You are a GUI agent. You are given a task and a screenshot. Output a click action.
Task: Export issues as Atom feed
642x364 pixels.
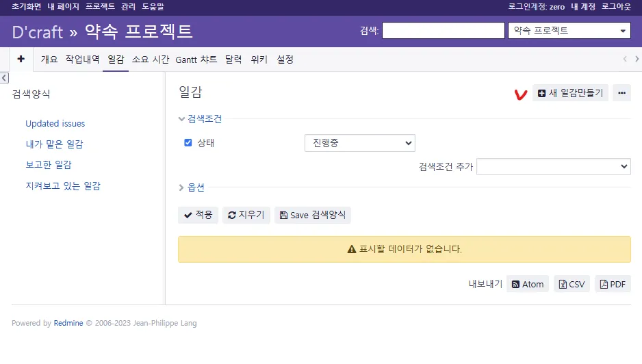pyautogui.click(x=527, y=284)
